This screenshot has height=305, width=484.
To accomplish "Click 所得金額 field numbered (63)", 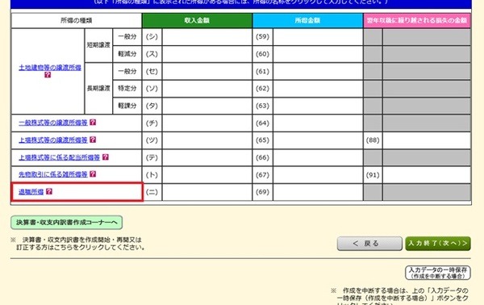I will (x=318, y=106).
